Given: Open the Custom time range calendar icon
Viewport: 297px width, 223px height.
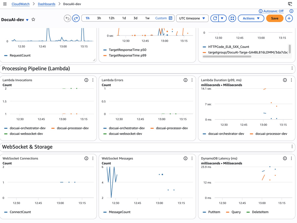Looking at the screenshot, I should (170, 18).
